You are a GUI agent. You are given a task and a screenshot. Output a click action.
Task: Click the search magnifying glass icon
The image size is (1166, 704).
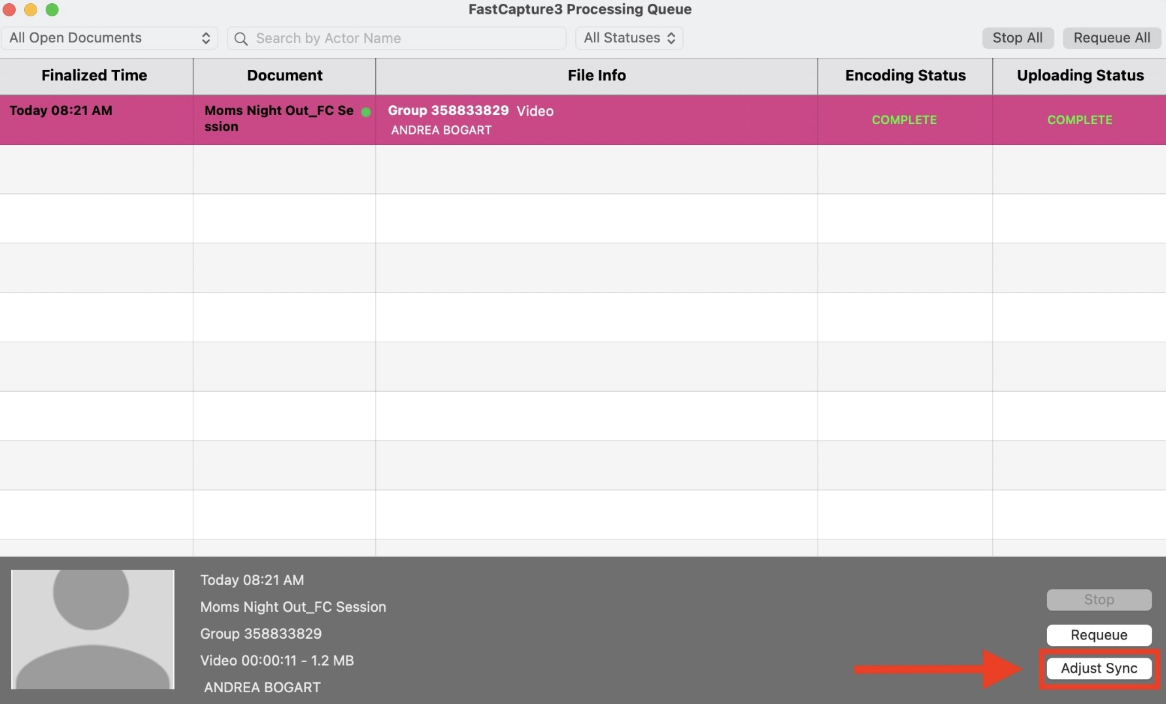241,39
